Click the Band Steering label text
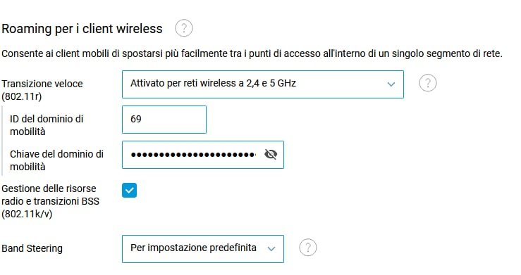Image resolution: width=521 pixels, height=275 pixels. click(x=32, y=248)
